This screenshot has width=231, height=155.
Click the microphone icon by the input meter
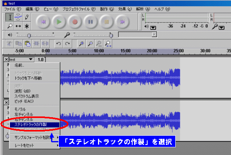pyautogui.click(x=215, y=27)
